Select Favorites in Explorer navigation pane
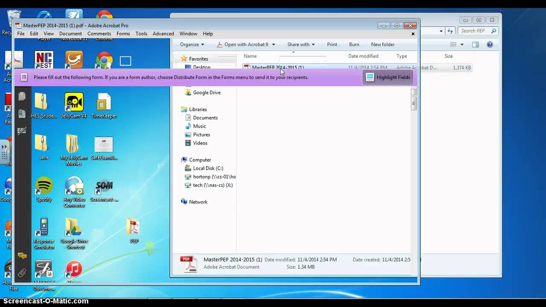Viewport: 546px width, 307px height. tap(198, 59)
